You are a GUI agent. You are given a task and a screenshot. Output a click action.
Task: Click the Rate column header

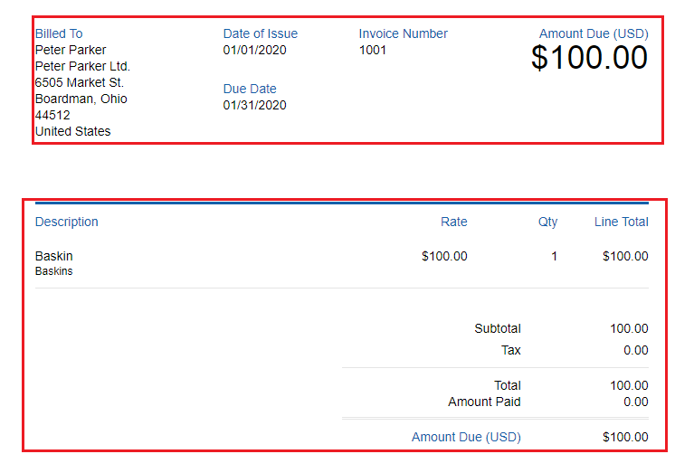[453, 222]
